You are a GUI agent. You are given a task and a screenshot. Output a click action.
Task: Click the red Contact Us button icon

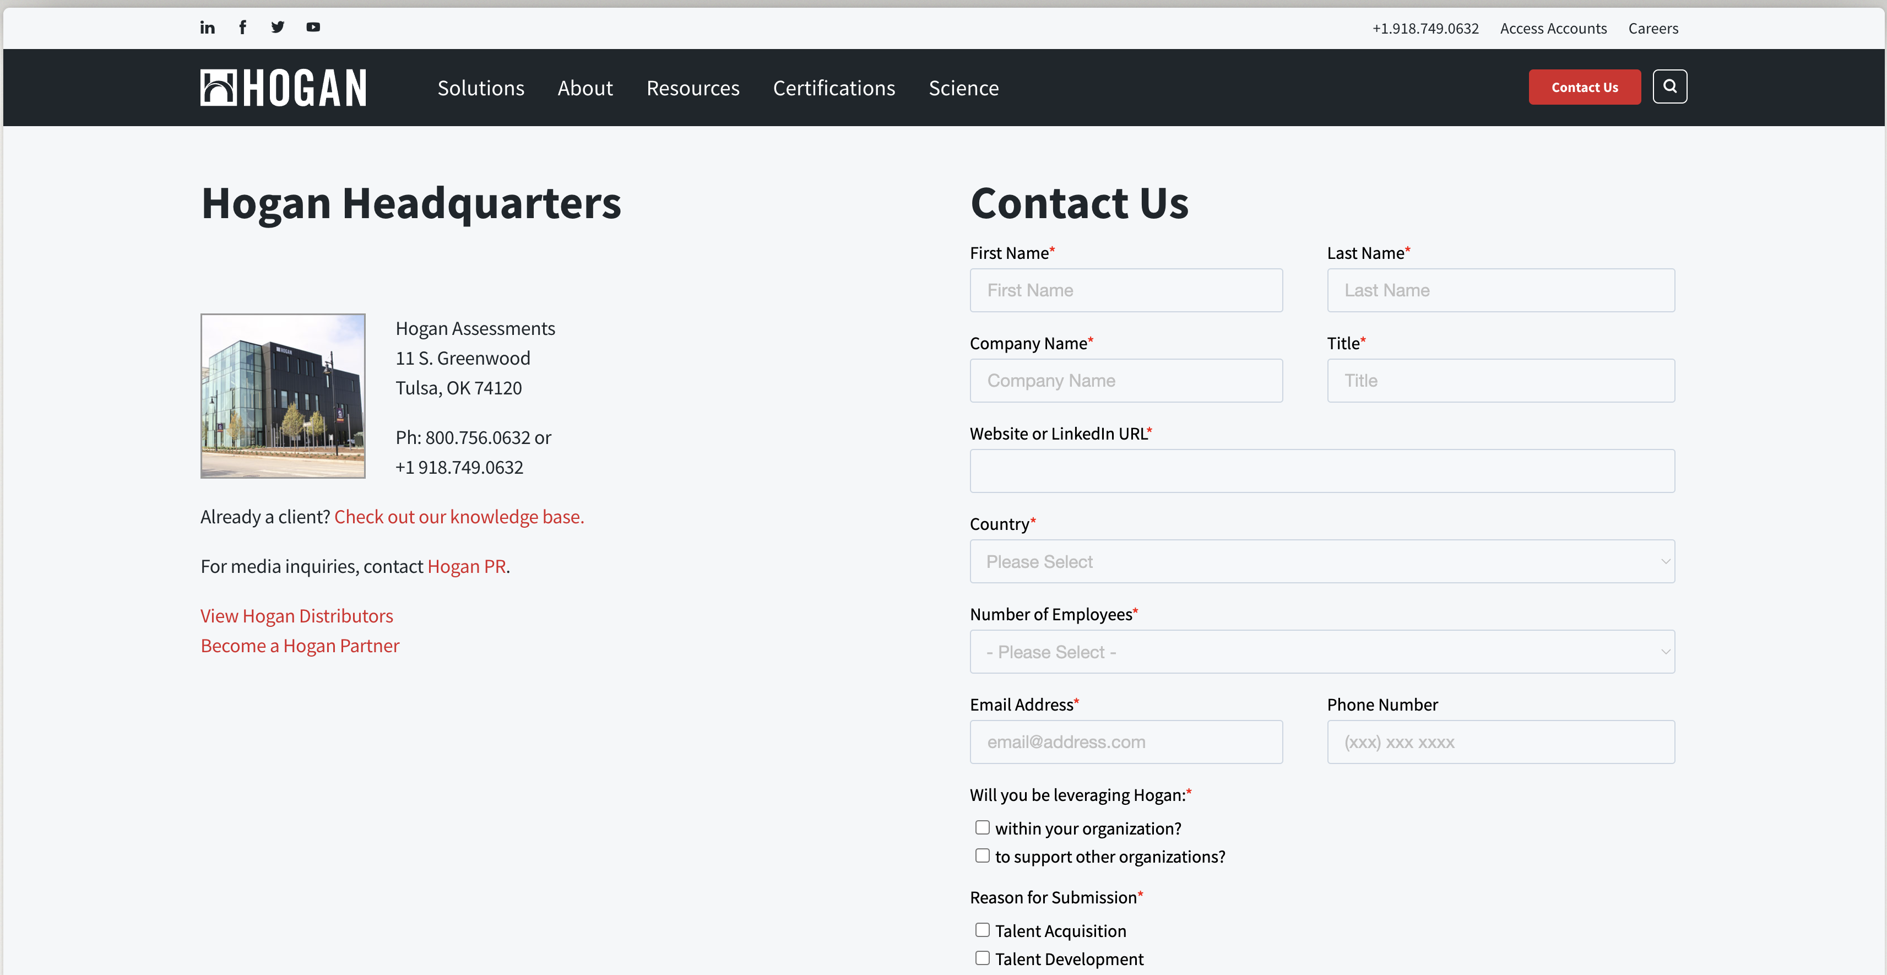(1585, 86)
